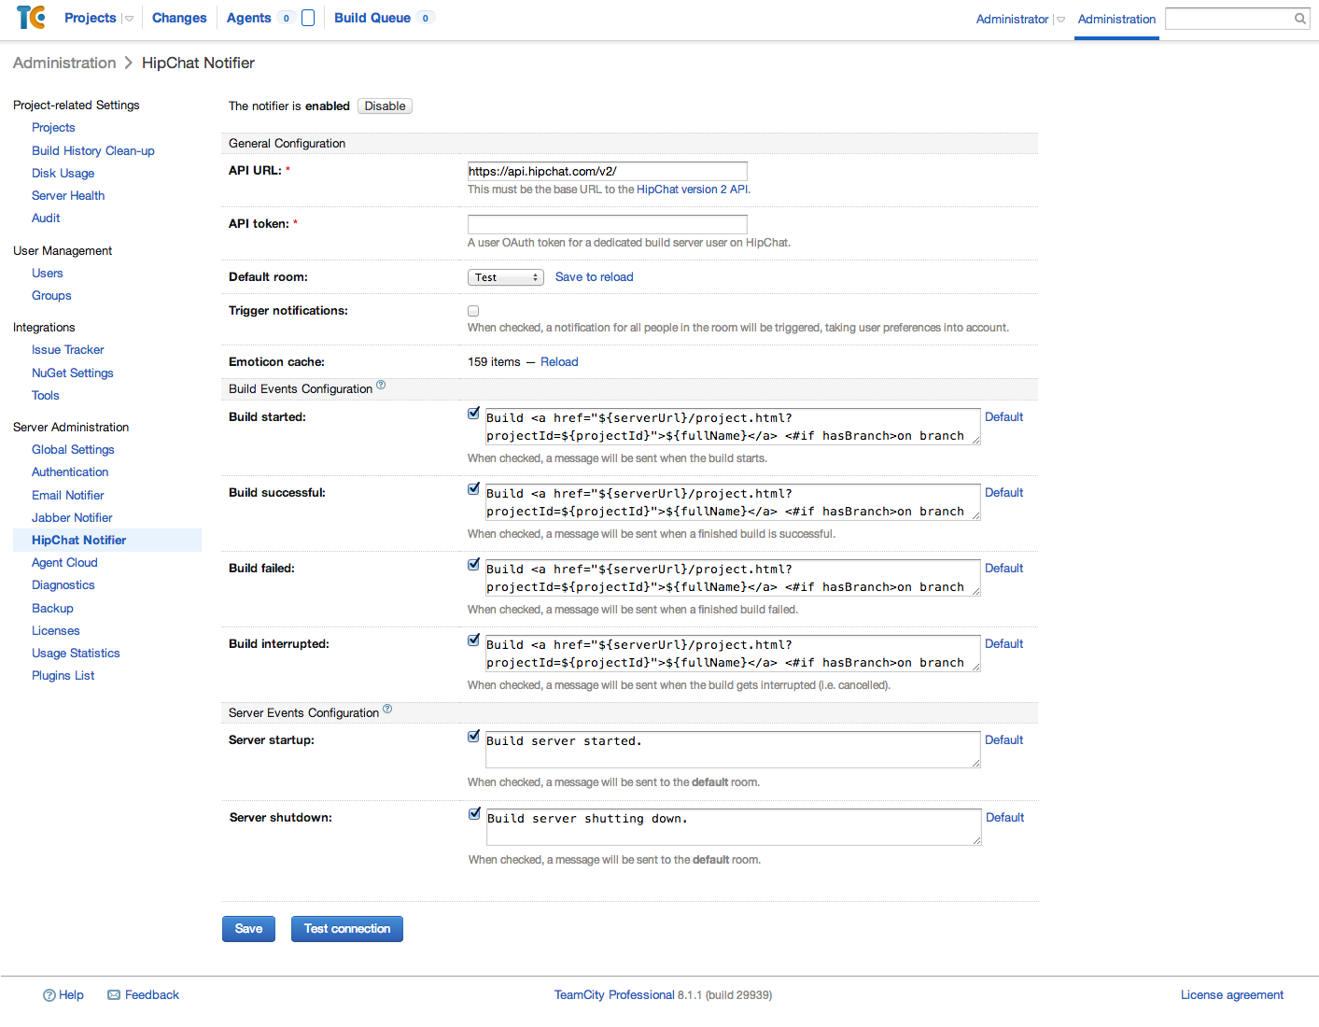1319x1027 pixels.
Task: Reset Server shutdown message to Default
Action: [x=1005, y=818]
